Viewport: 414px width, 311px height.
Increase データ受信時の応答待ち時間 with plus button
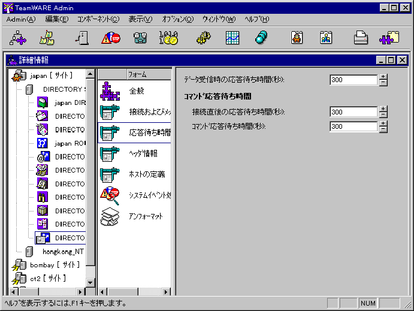pos(383,77)
